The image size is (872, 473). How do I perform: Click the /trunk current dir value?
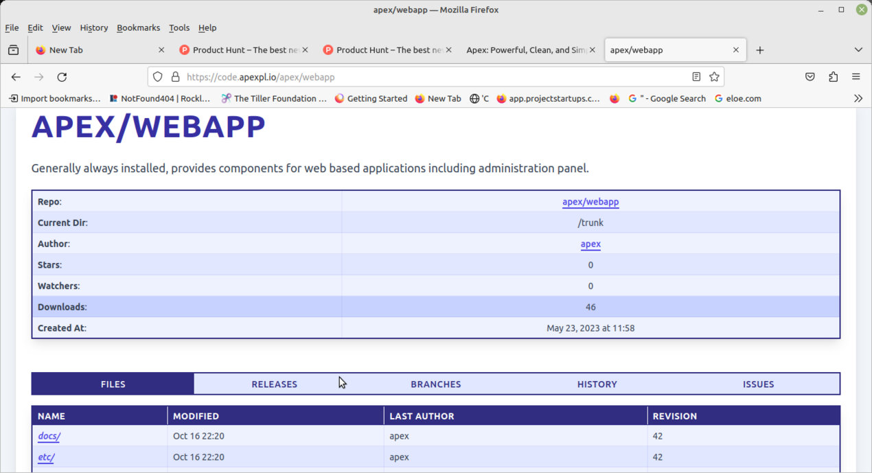[590, 222]
